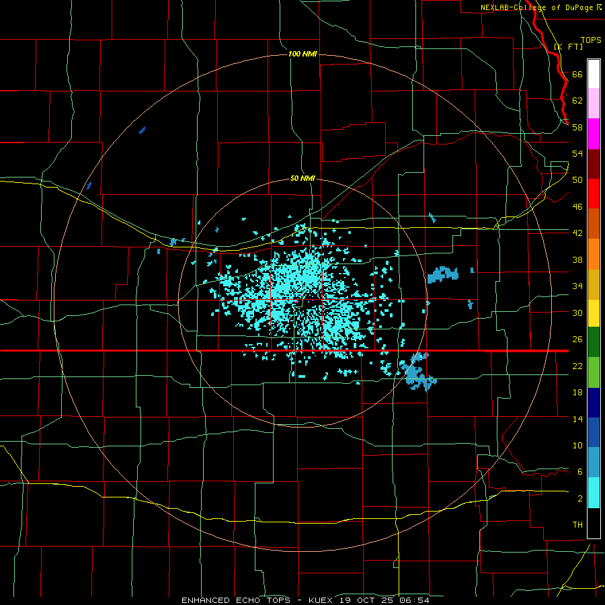Click the gold 34 kft legend swatch
The height and width of the screenshot is (605, 605).
[594, 284]
